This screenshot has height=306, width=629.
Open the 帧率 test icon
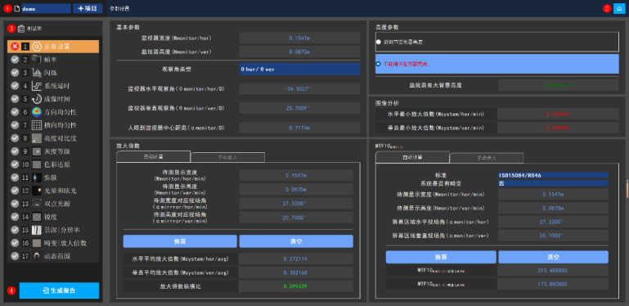(37, 60)
